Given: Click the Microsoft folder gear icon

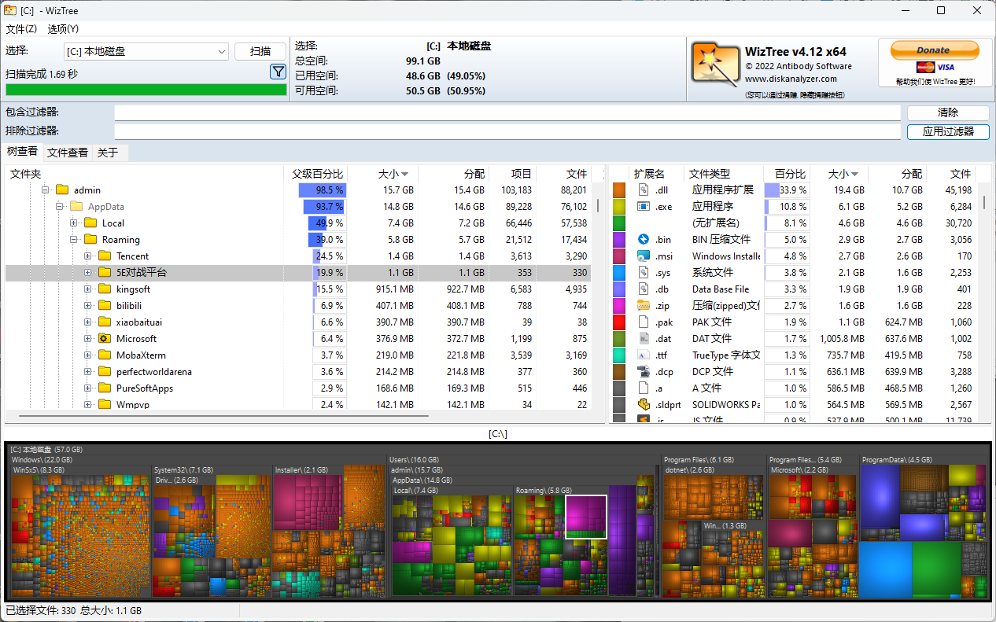Looking at the screenshot, I should click(105, 339).
